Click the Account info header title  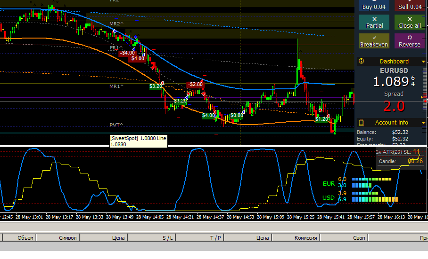click(392, 122)
